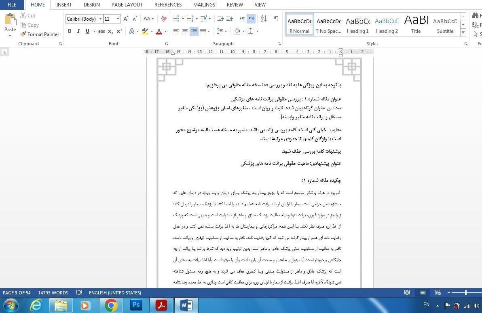Click the Superscript icon
The image size is (482, 313).
point(119,31)
